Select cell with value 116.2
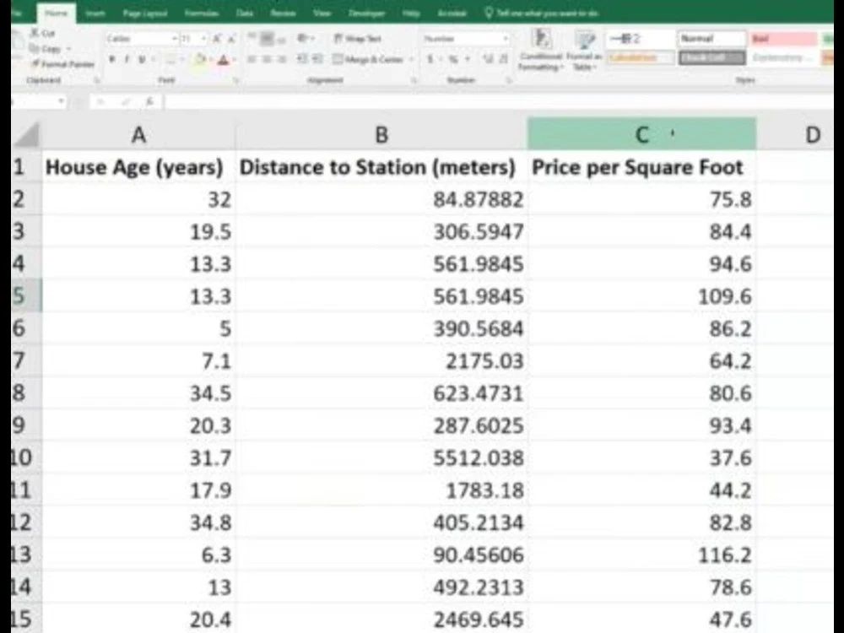Image resolution: width=844 pixels, height=633 pixels. click(x=641, y=555)
